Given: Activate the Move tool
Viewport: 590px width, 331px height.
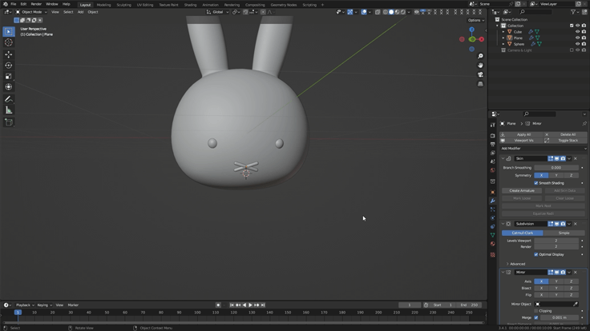Looking at the screenshot, I should 9,54.
